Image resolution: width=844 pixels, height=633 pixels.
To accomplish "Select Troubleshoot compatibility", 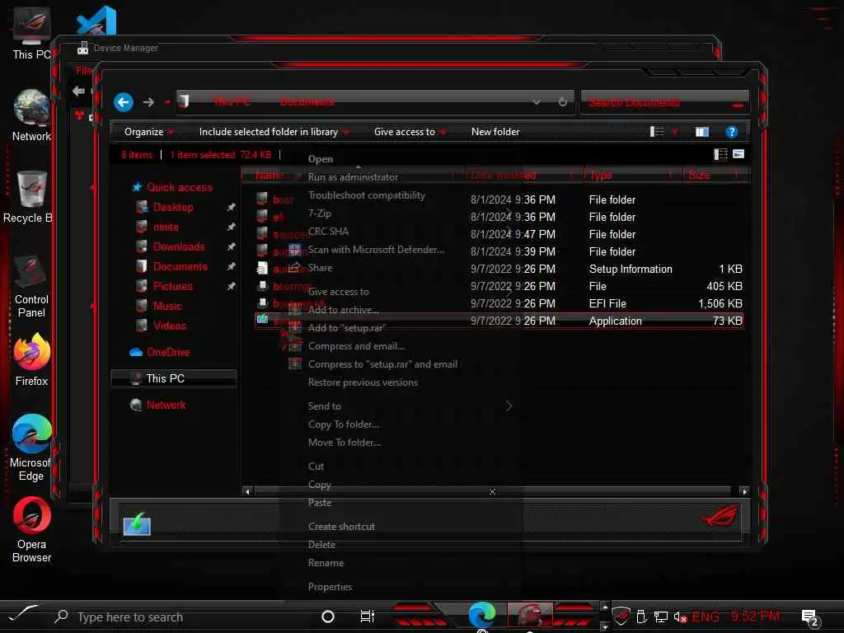I will click(367, 195).
